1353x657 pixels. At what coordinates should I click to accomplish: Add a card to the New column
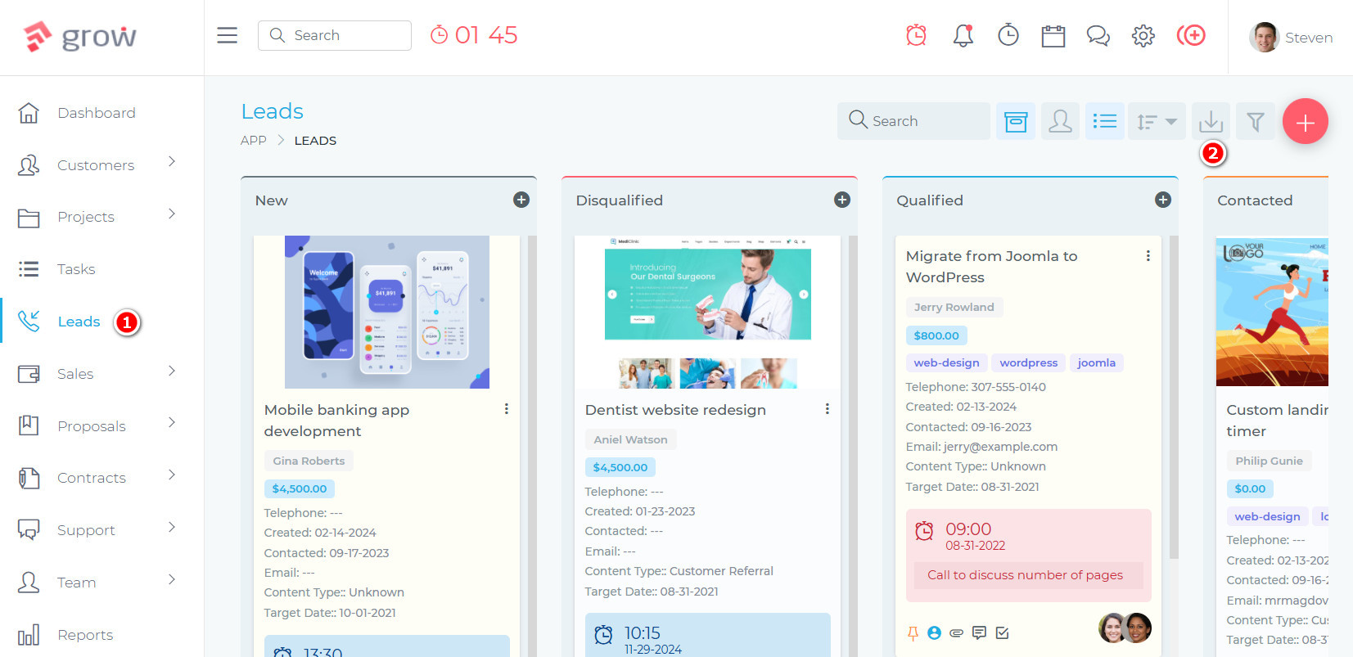click(521, 200)
